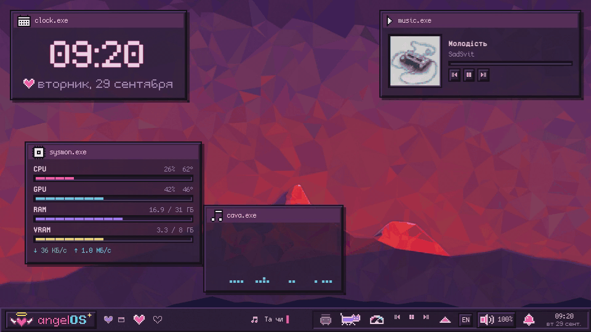591x332 pixels.
Task: Click the 100% volume level text
Action: click(x=505, y=319)
